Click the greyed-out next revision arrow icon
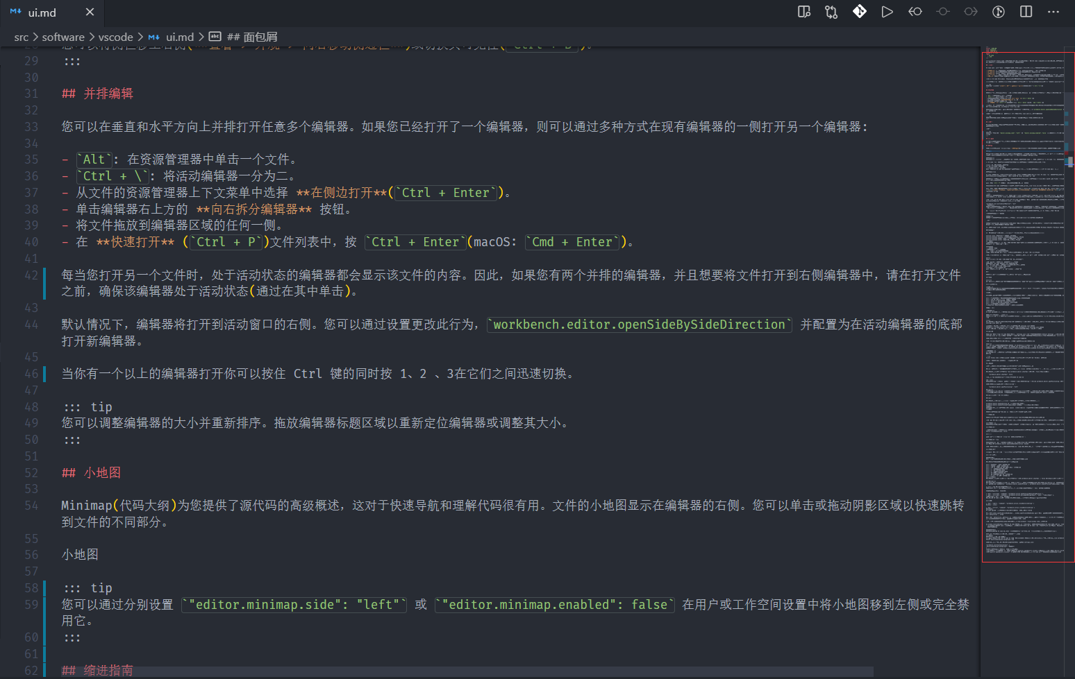The height and width of the screenshot is (679, 1075). click(x=971, y=12)
